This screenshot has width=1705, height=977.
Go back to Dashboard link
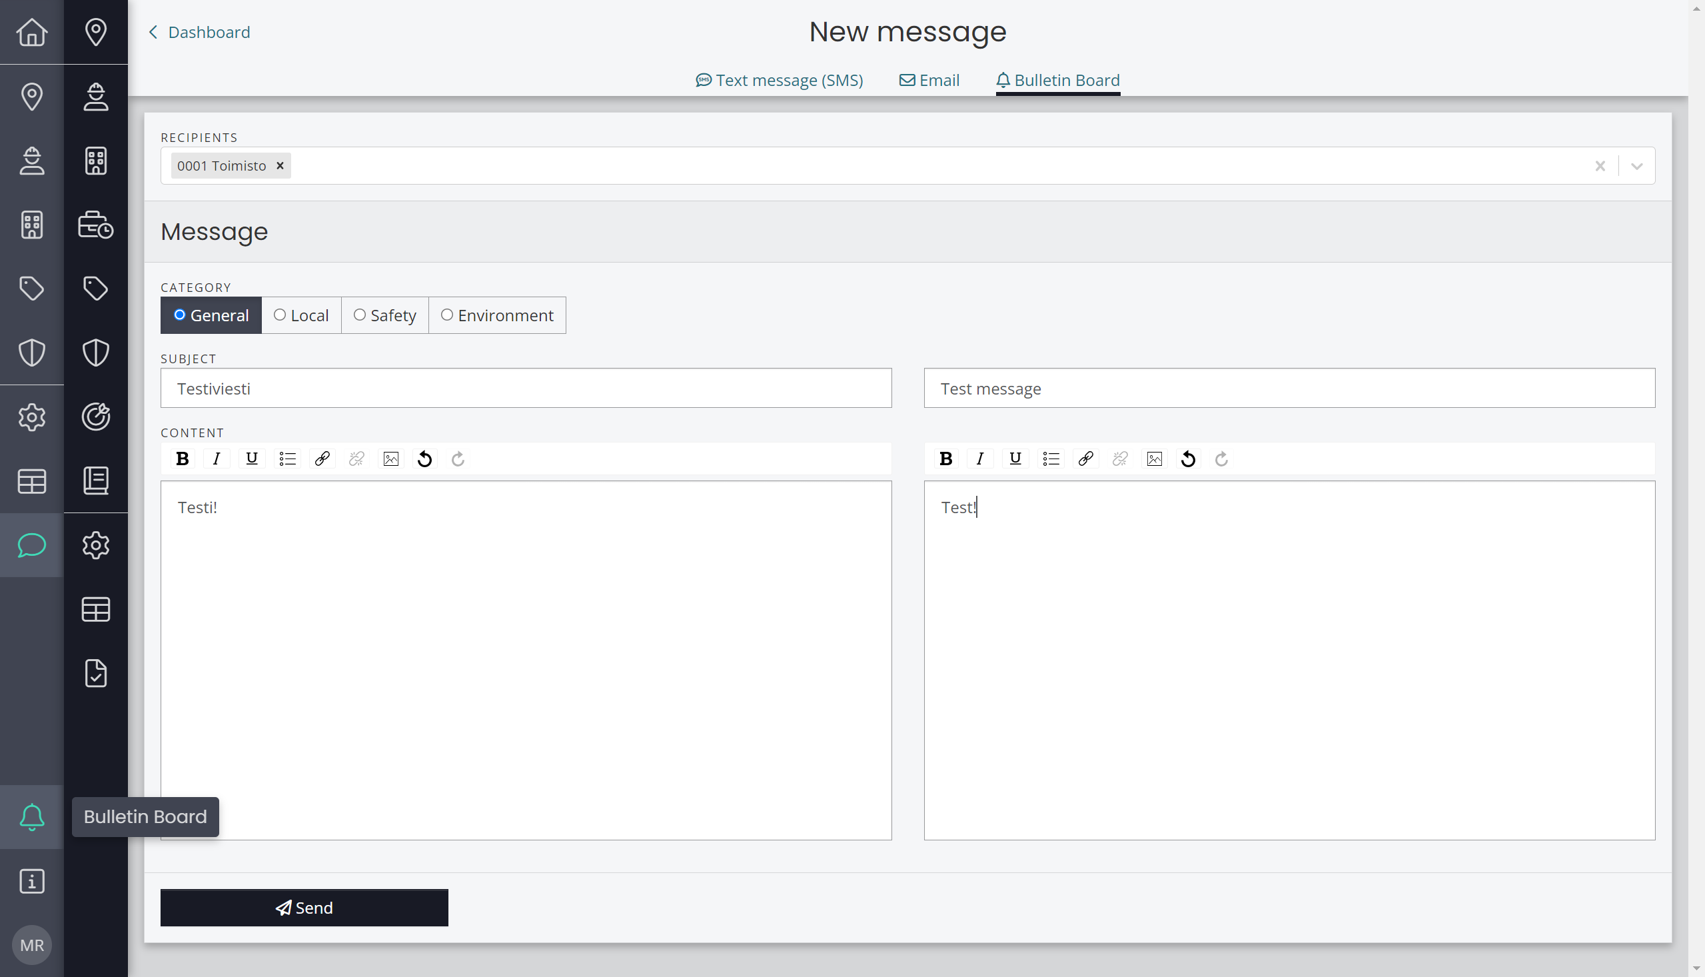(199, 31)
